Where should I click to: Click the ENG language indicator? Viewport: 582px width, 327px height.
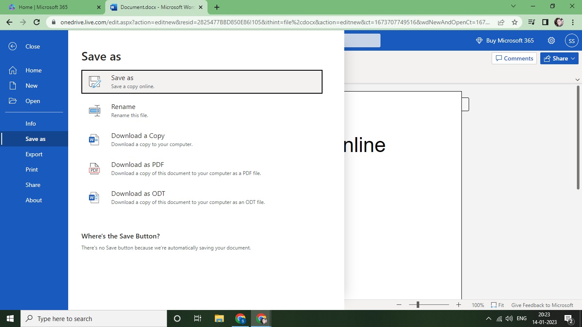[x=521, y=318]
